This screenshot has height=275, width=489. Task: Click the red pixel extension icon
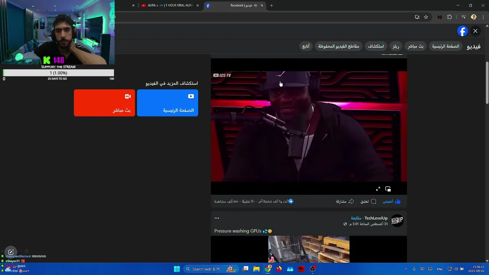(x=440, y=17)
